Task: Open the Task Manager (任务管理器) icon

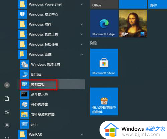Action: click(24, 104)
